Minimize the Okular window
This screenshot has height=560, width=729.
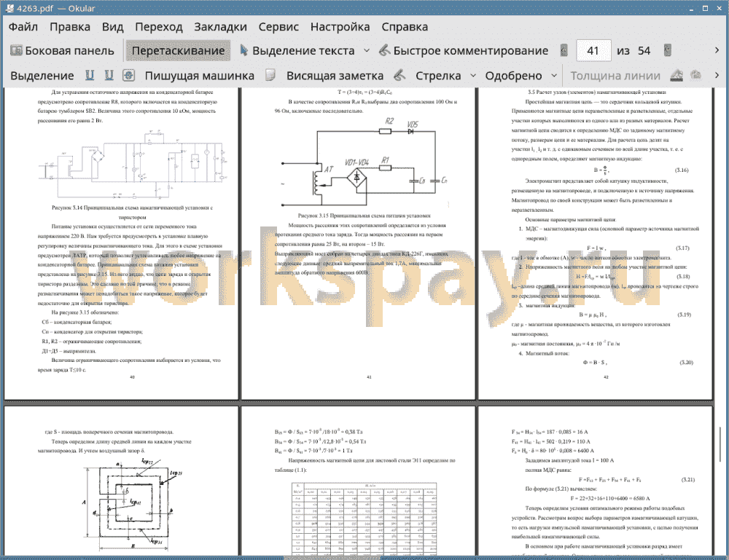691,8
